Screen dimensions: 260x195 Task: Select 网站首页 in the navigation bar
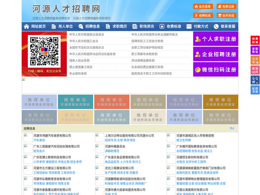[x=38, y=26]
